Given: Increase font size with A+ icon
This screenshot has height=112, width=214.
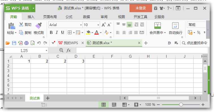Looking at the screenshot, I should pyautogui.click(x=103, y=25).
